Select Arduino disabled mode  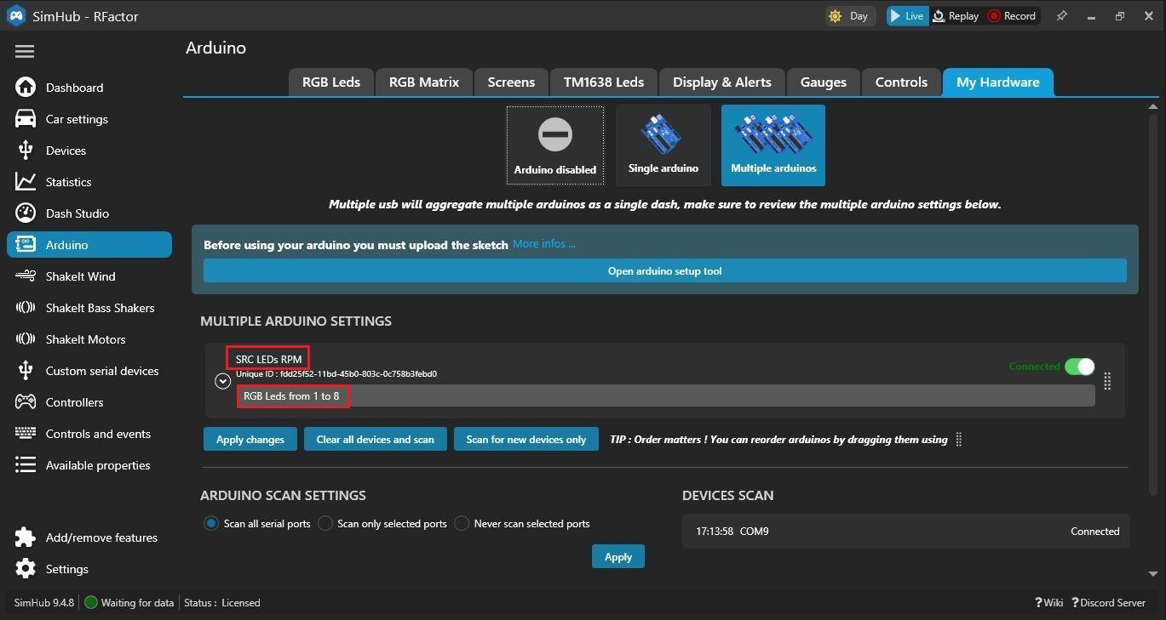pos(555,145)
